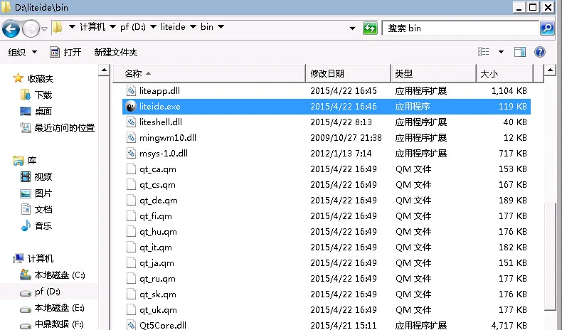Screen dimensions: 562x330
Task: Click the folder icon in address bar
Action: [58, 27]
